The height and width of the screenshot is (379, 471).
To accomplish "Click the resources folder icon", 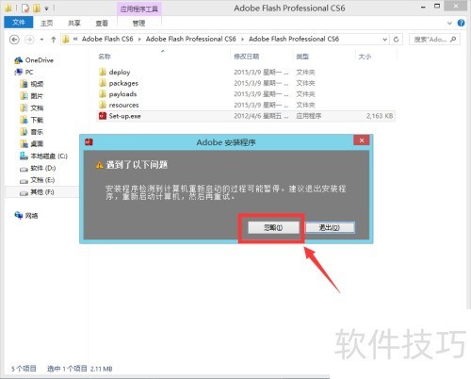I will 103,105.
